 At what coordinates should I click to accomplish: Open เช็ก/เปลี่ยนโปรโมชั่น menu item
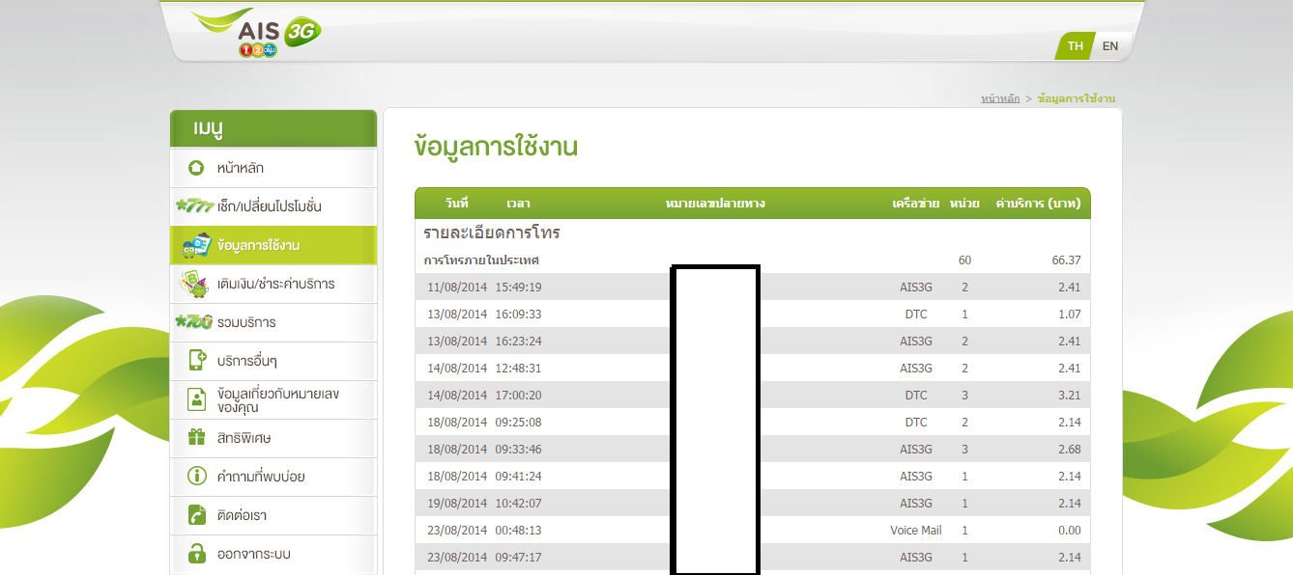coord(273,206)
